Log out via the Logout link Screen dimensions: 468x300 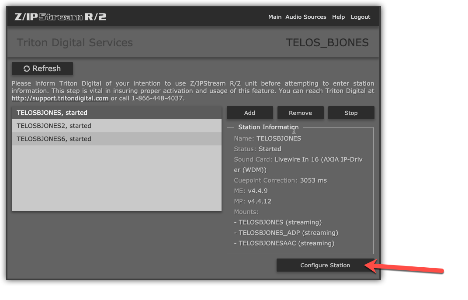coord(360,17)
